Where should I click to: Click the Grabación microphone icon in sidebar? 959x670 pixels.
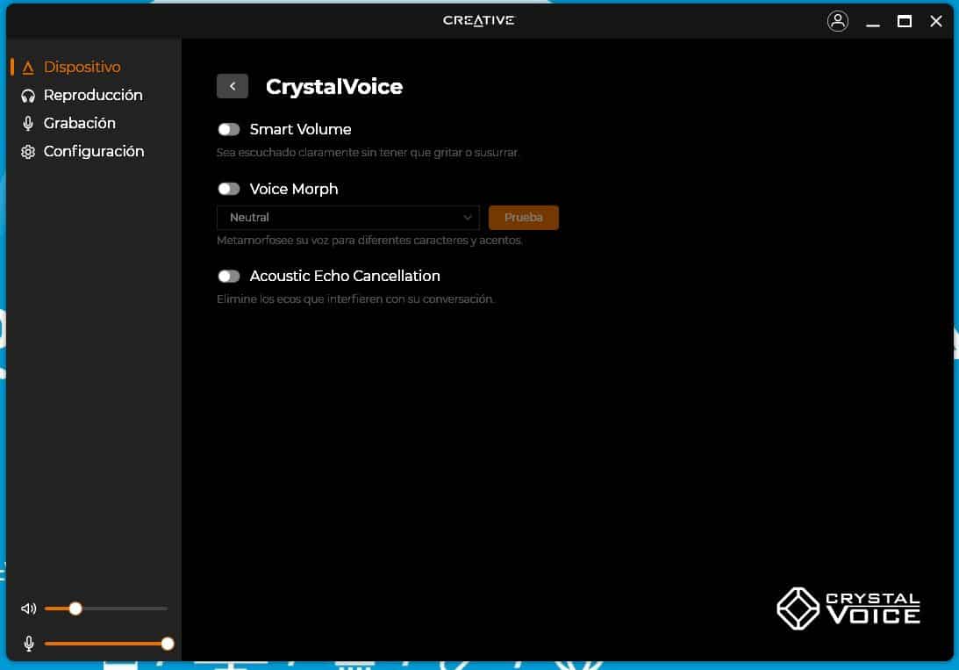click(x=28, y=124)
